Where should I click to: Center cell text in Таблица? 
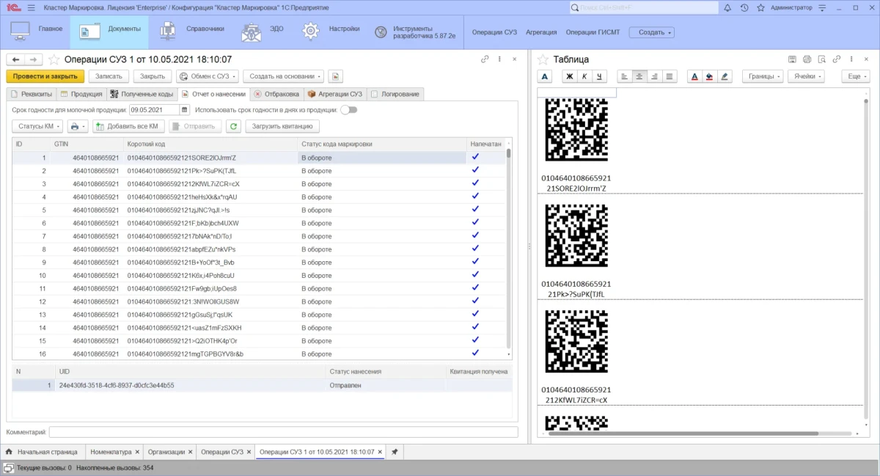click(639, 76)
